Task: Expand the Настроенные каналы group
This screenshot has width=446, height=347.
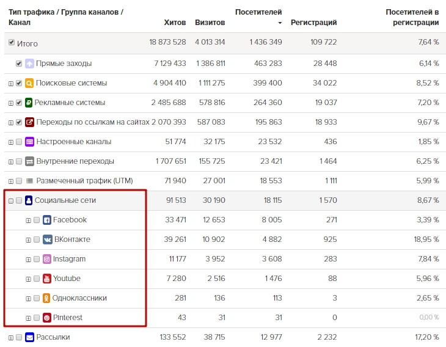Action: (x=10, y=142)
